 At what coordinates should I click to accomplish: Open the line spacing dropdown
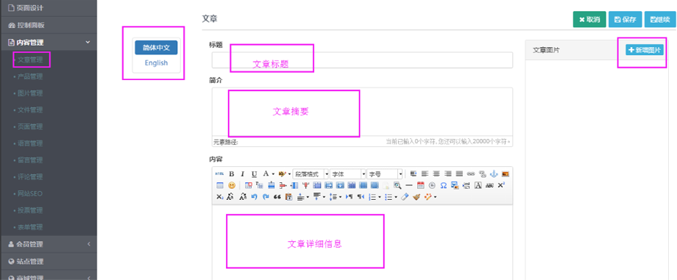click(340, 197)
